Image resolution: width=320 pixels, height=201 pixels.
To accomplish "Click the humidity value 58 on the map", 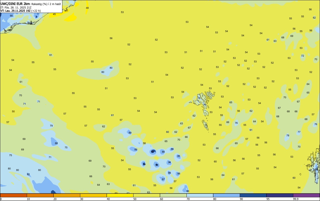I will pos(144,143).
